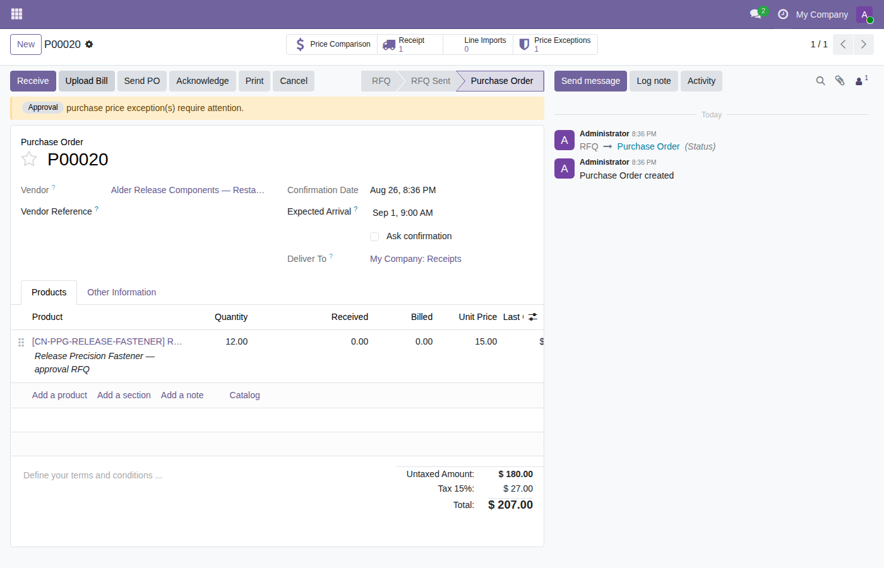Go to the previous record arrow
Viewport: 884px width, 568px height.
point(843,45)
